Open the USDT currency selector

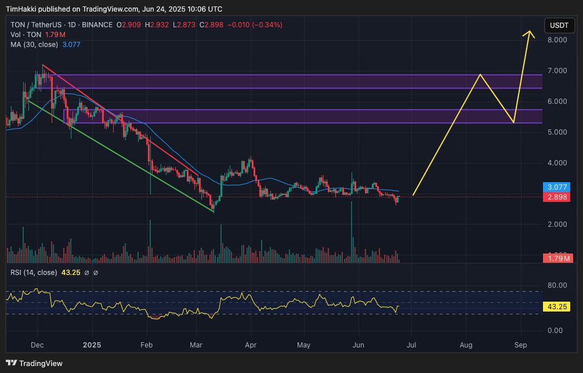tap(559, 26)
